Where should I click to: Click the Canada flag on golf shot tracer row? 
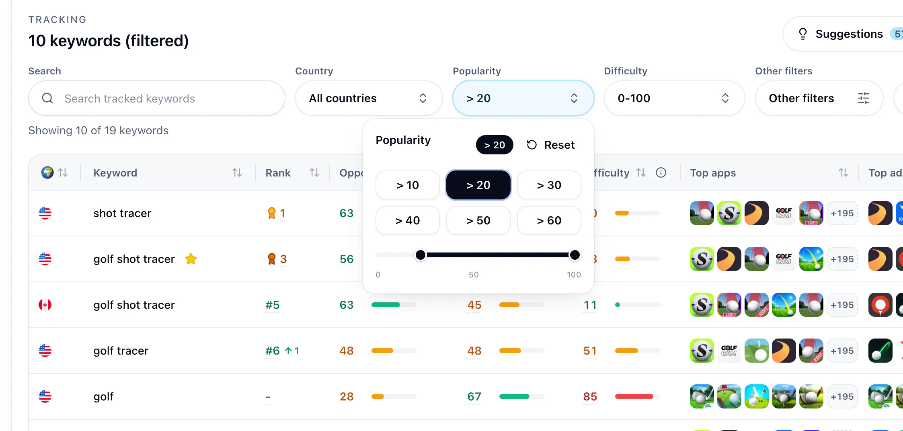pos(45,305)
